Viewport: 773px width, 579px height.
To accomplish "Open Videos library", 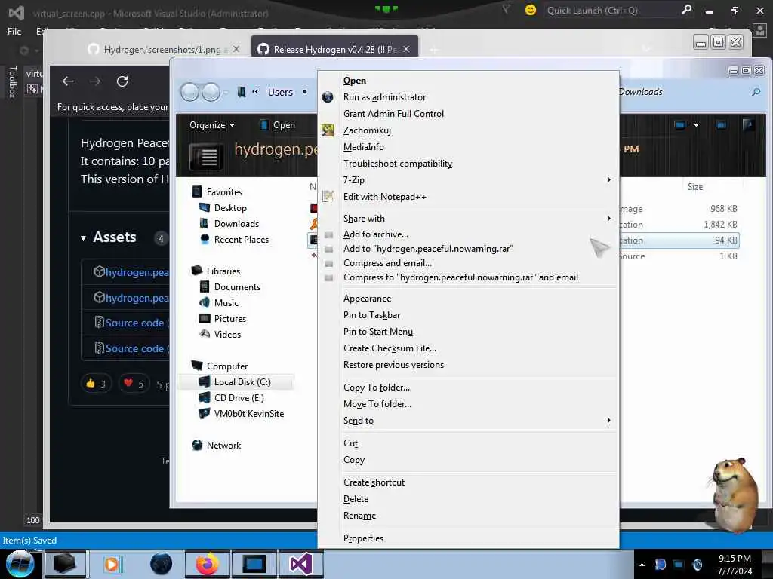I will (x=227, y=334).
